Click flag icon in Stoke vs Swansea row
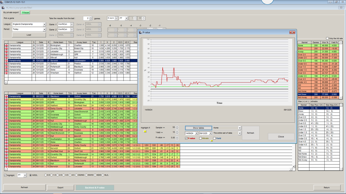346x194 pixels. (6, 70)
